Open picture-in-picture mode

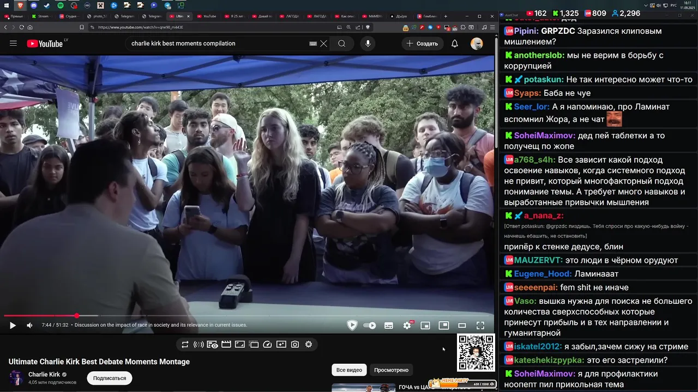click(x=444, y=326)
